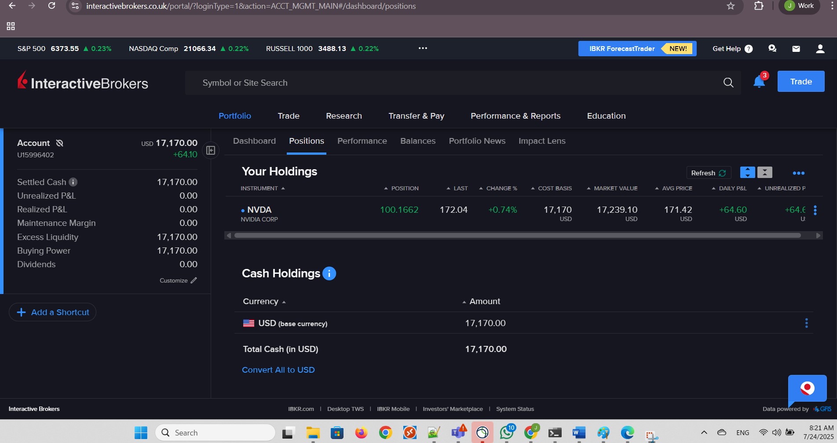Open the Transfer & Pay menu

tap(417, 116)
